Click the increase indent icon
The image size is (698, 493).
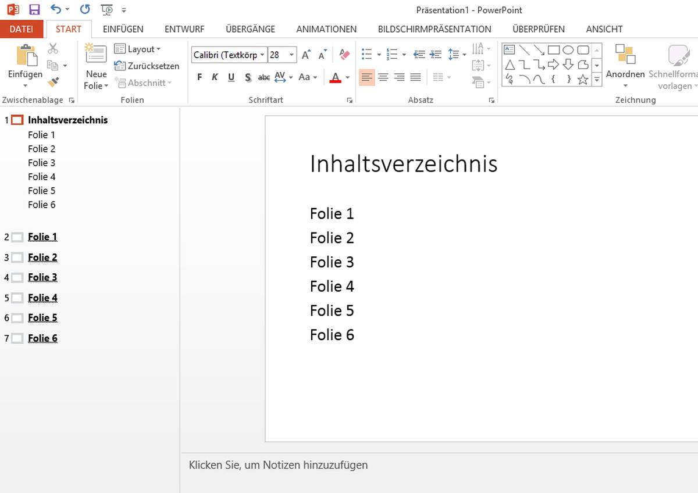(x=436, y=55)
